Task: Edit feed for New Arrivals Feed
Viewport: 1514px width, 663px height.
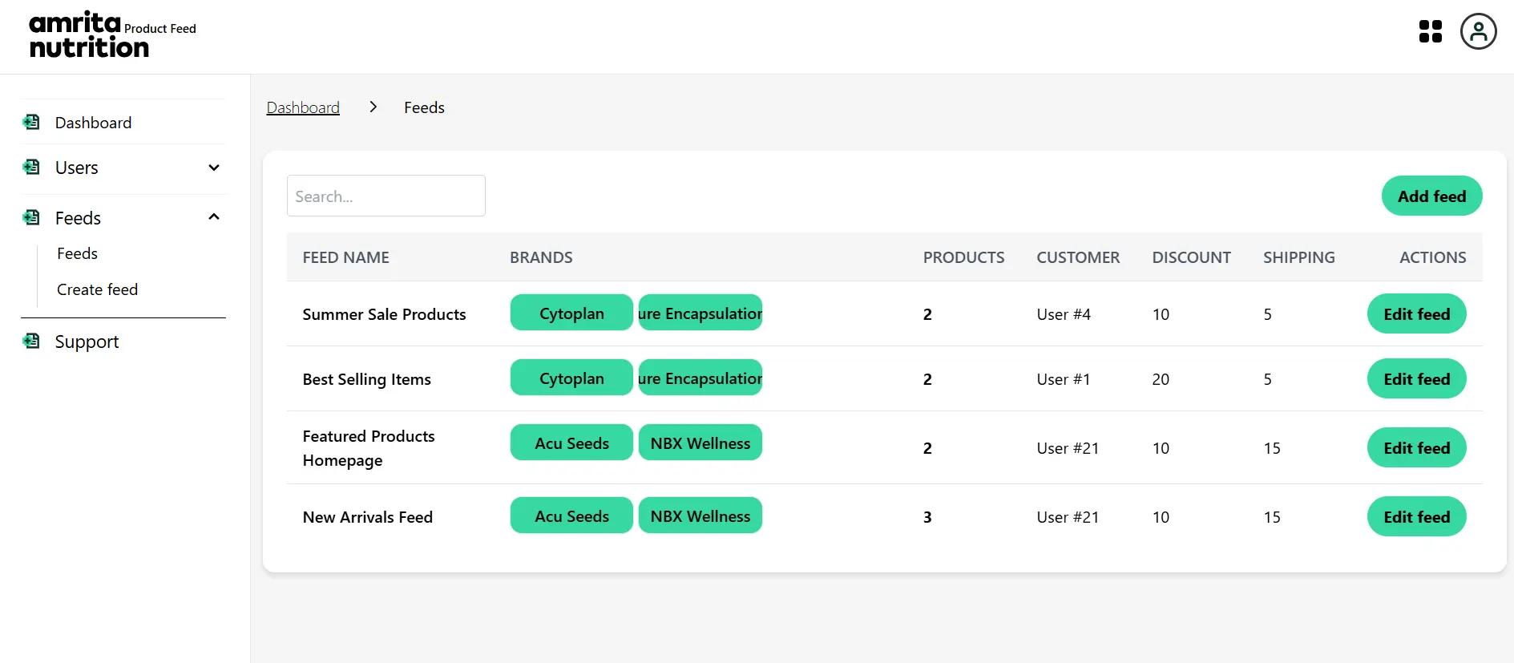Action: point(1416,517)
